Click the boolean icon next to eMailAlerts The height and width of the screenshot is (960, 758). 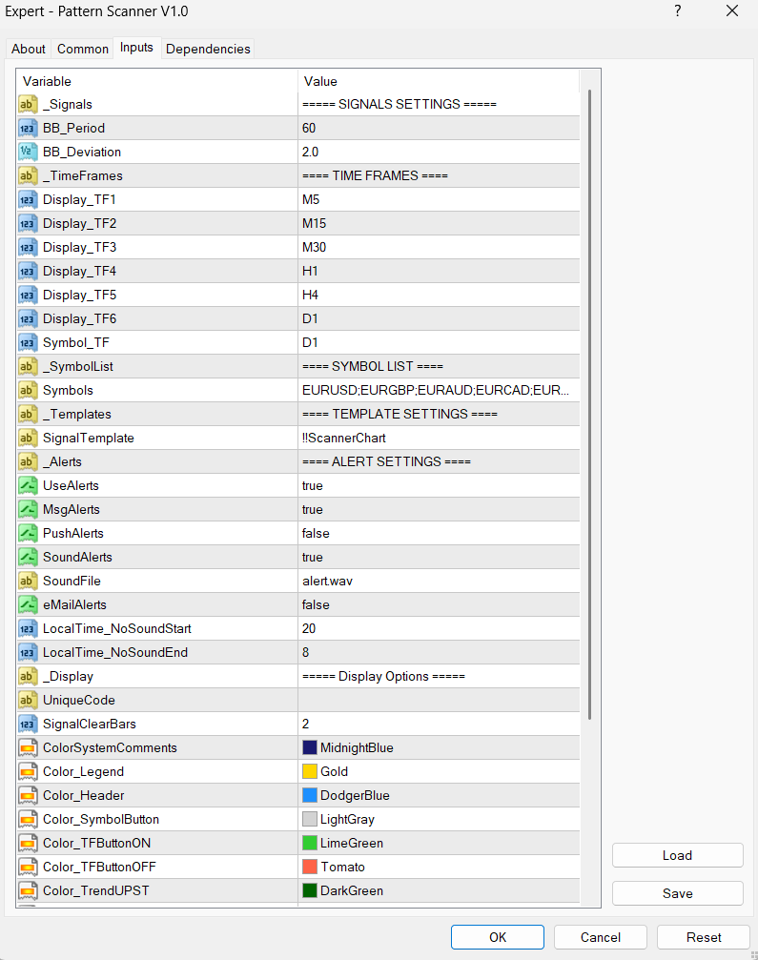[28, 604]
